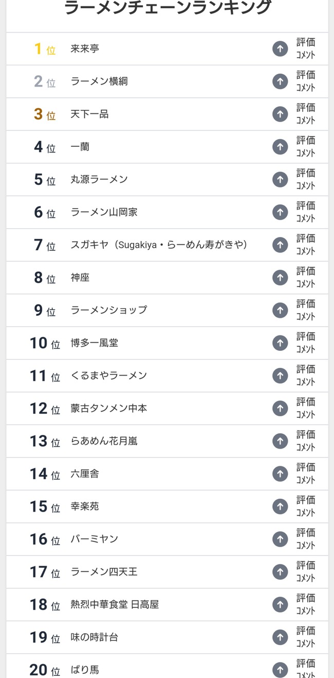334x678 pixels.
Task: Upvote 来来亭 with its arrow icon
Action: coord(280,49)
